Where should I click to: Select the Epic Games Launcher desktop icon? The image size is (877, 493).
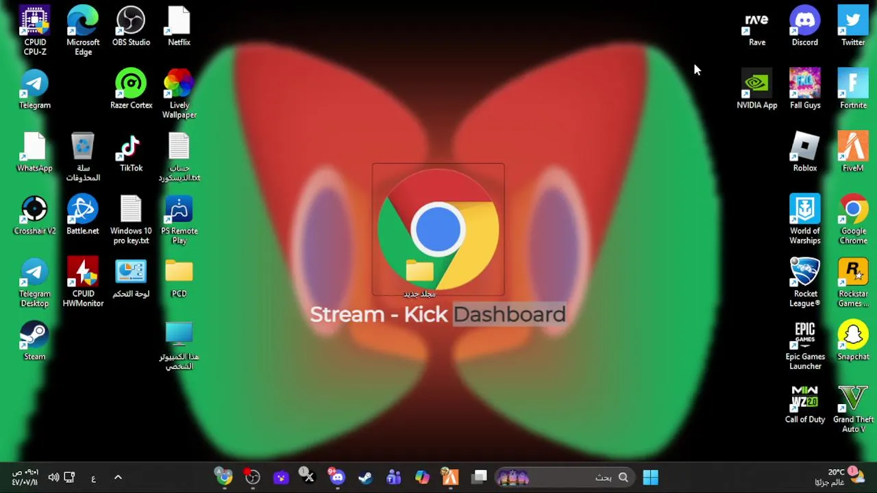pos(805,346)
